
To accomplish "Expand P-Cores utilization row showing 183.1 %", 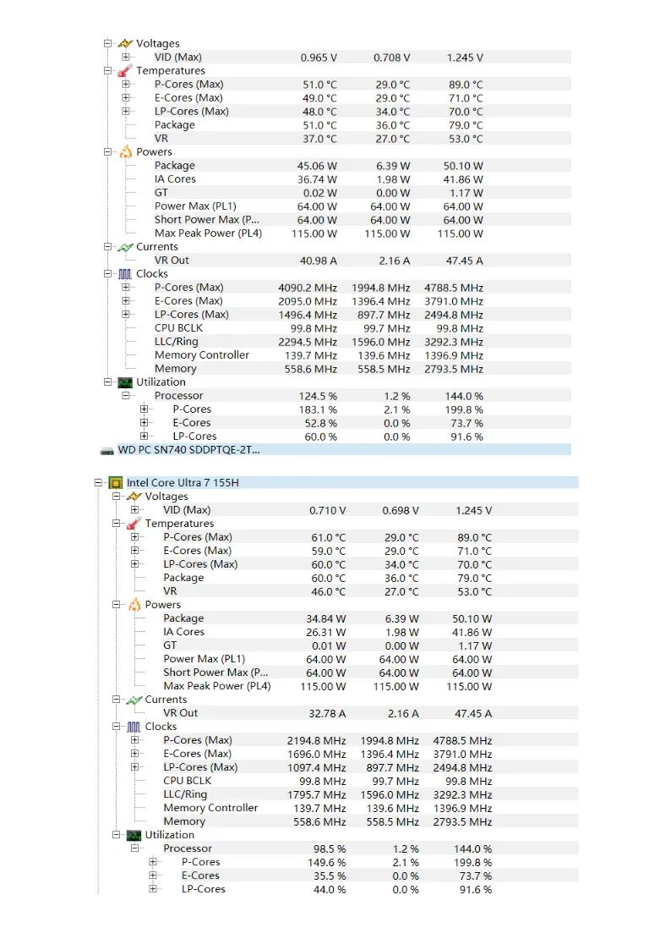I will click(144, 409).
